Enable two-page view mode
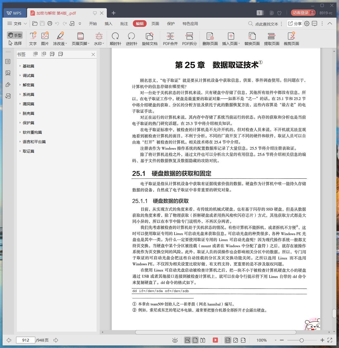The height and width of the screenshot is (348, 339). point(203,340)
